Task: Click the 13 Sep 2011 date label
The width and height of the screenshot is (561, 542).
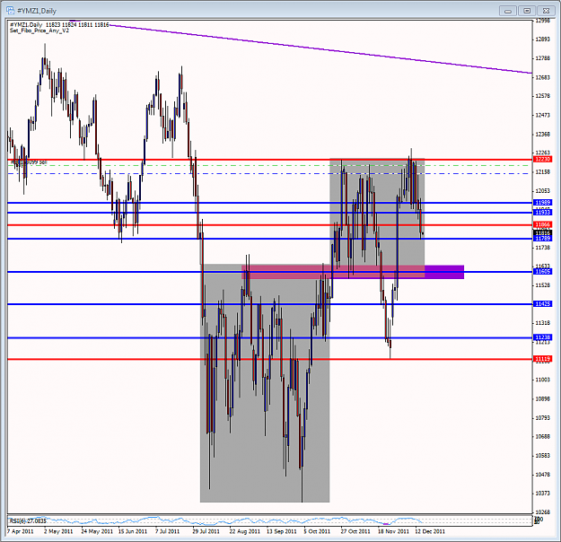Action: click(282, 531)
